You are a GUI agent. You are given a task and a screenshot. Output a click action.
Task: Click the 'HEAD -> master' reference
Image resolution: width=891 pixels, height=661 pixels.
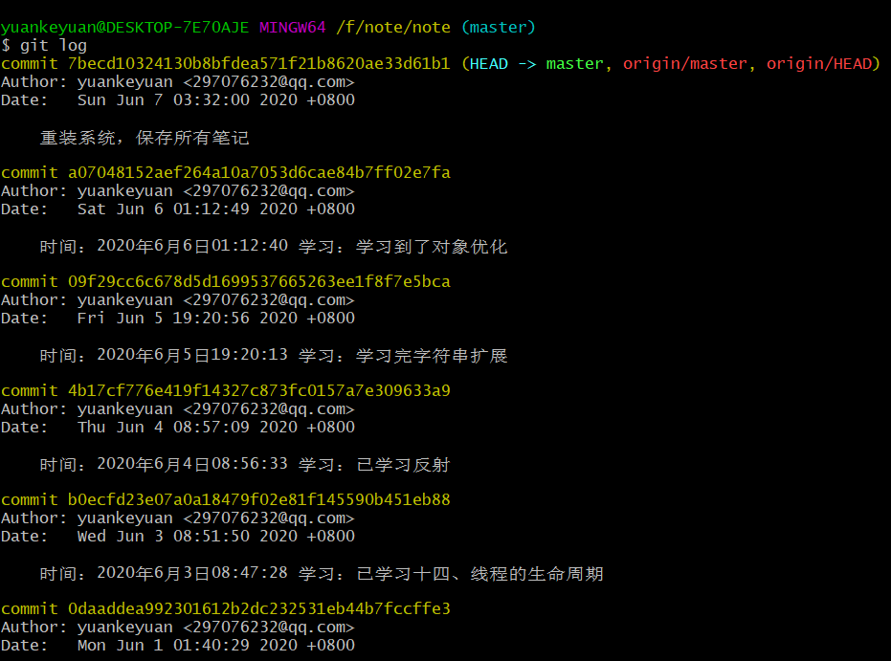tap(536, 63)
